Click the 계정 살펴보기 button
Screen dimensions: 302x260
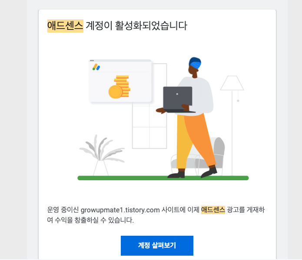pos(157,246)
